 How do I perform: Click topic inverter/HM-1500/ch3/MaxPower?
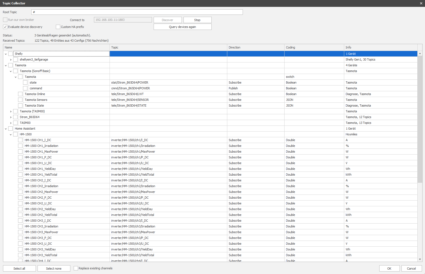pyautogui.click(x=133, y=232)
